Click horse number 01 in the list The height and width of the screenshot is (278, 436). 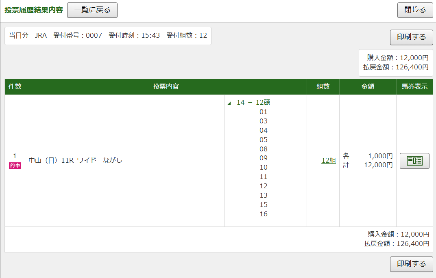[x=263, y=112]
